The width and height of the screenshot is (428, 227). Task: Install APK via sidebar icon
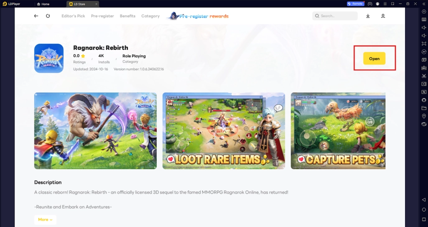tap(424, 68)
